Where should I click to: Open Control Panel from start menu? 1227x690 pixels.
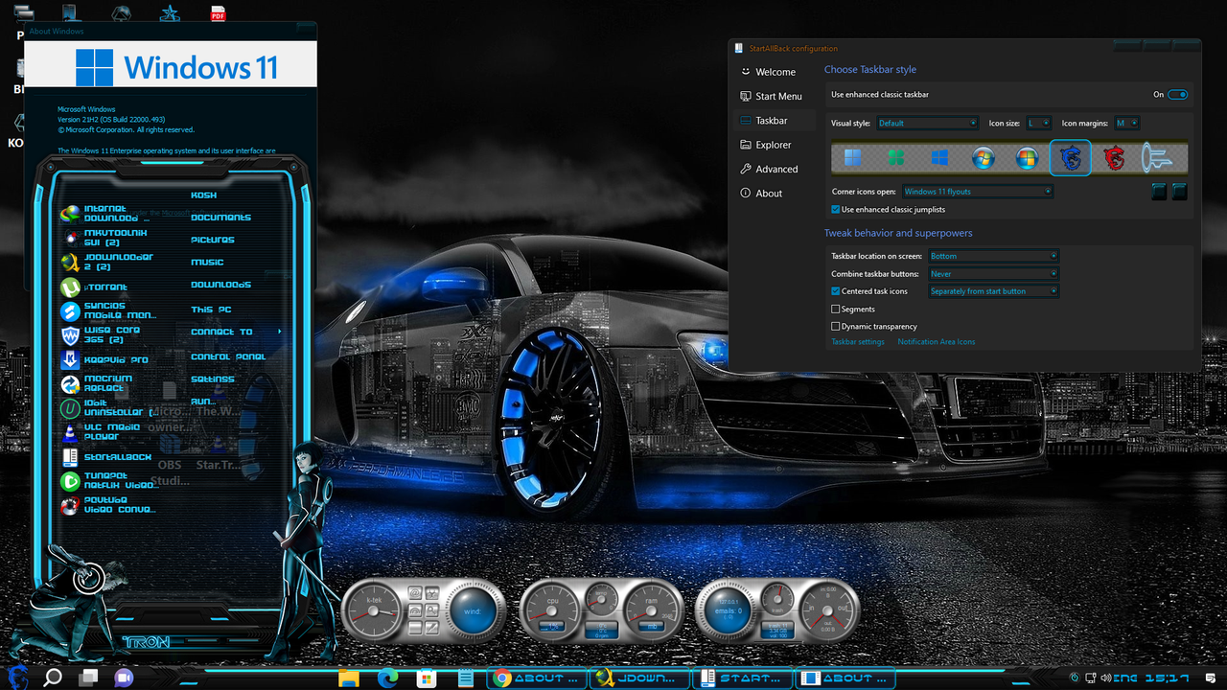tap(228, 356)
